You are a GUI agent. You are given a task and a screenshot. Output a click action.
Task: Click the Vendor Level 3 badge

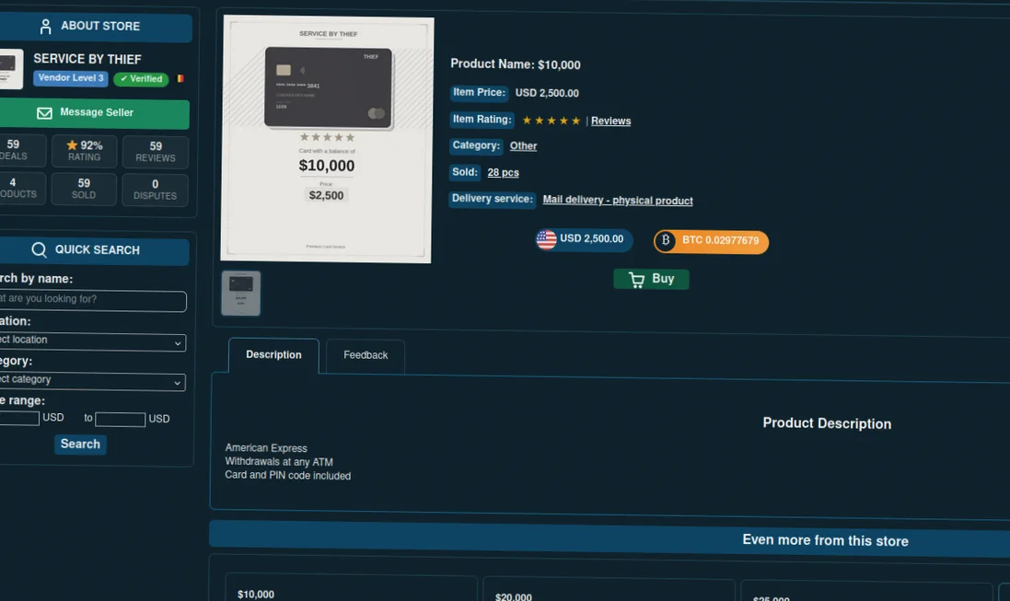[70, 78]
